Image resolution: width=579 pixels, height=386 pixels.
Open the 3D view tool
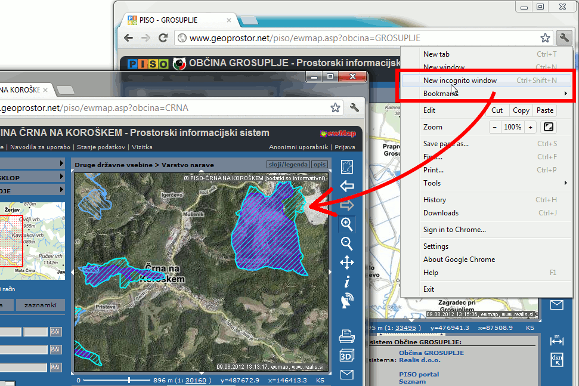click(346, 356)
